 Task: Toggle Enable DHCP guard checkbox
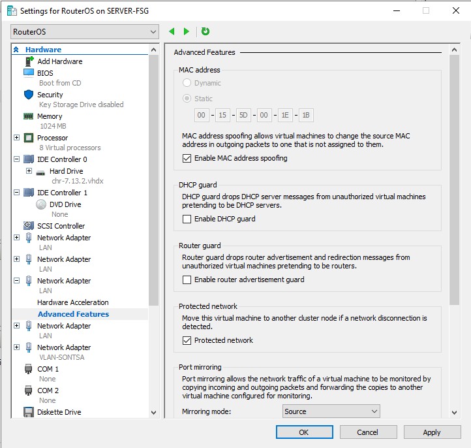coord(187,219)
